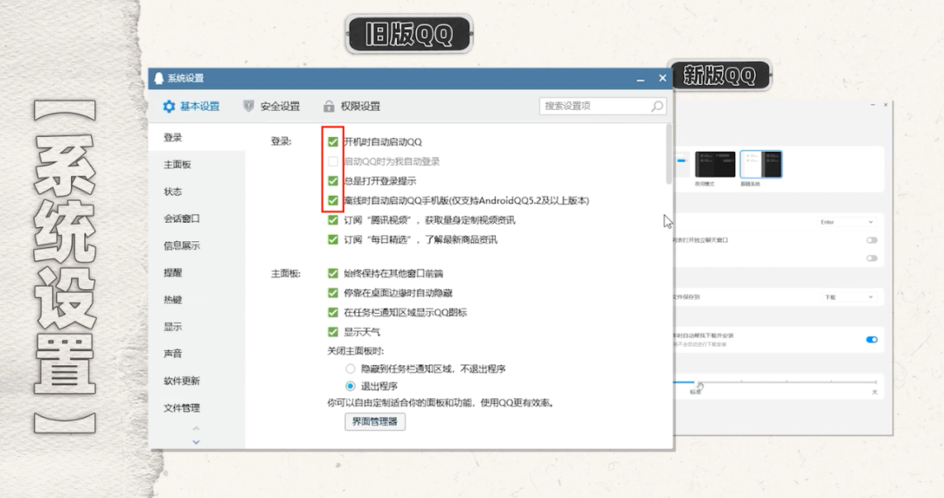Click the 标准 label under the font slider
Screen dimensions: 944x498
(x=695, y=392)
